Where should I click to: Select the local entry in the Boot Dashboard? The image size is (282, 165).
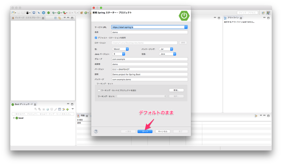[x=20, y=118]
